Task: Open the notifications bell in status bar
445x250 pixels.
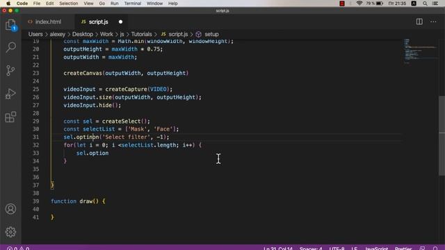Action: 435,249
